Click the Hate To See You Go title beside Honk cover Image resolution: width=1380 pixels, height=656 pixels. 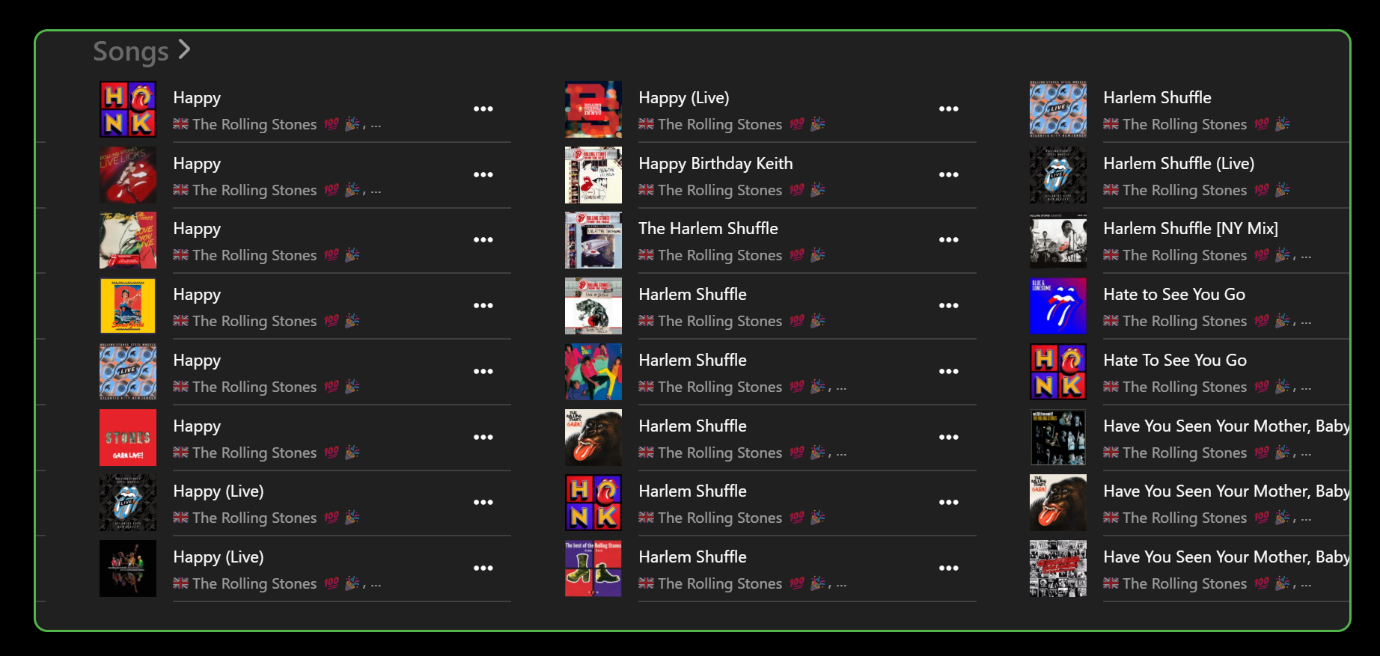coord(1175,361)
